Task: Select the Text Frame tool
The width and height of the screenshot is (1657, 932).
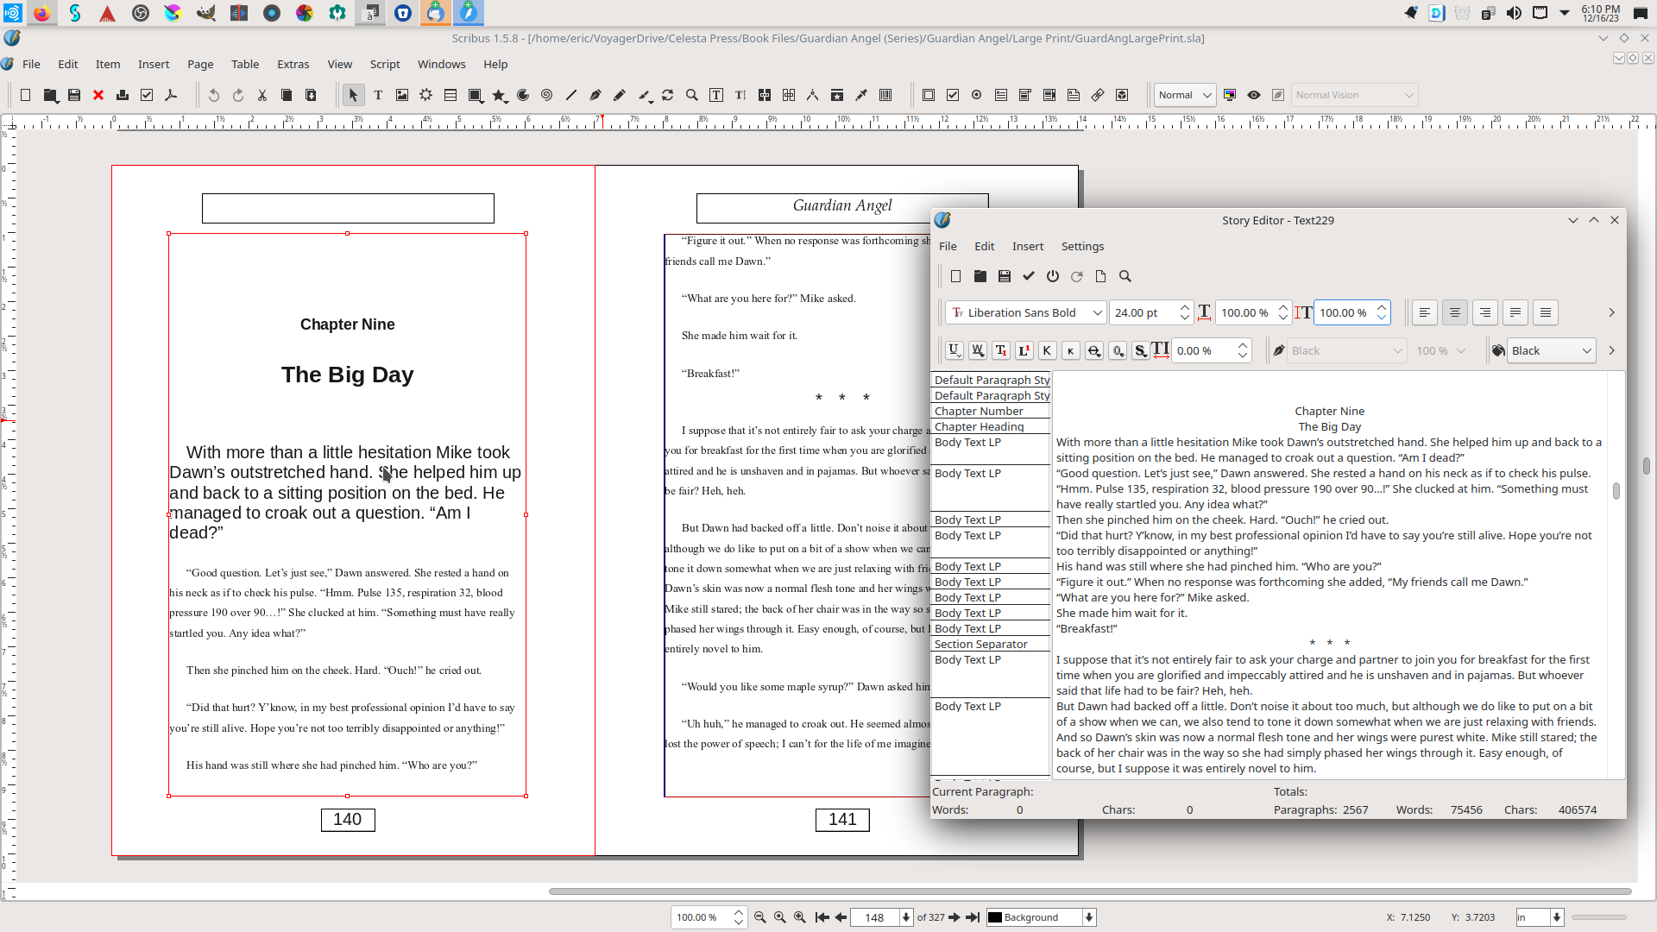Action: (x=378, y=95)
